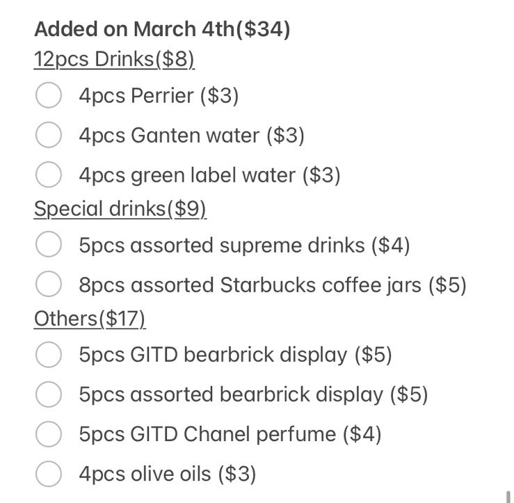Tick the 5pcs GITD Chanel perfume circle

(49, 434)
